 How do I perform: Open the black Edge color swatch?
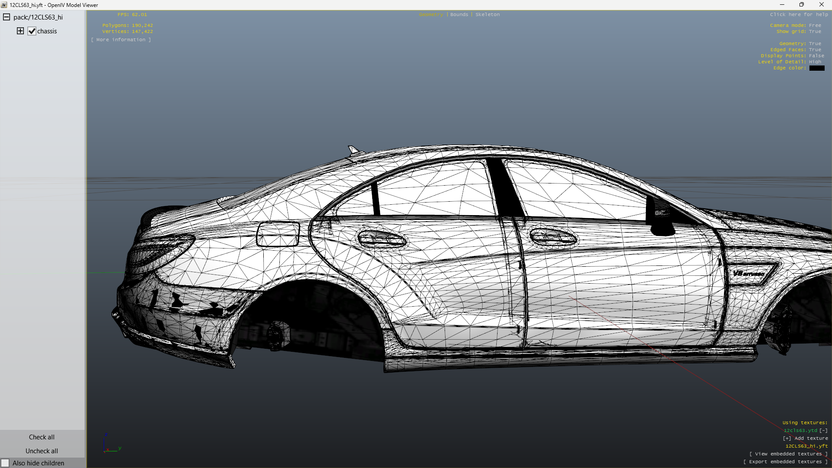click(817, 68)
